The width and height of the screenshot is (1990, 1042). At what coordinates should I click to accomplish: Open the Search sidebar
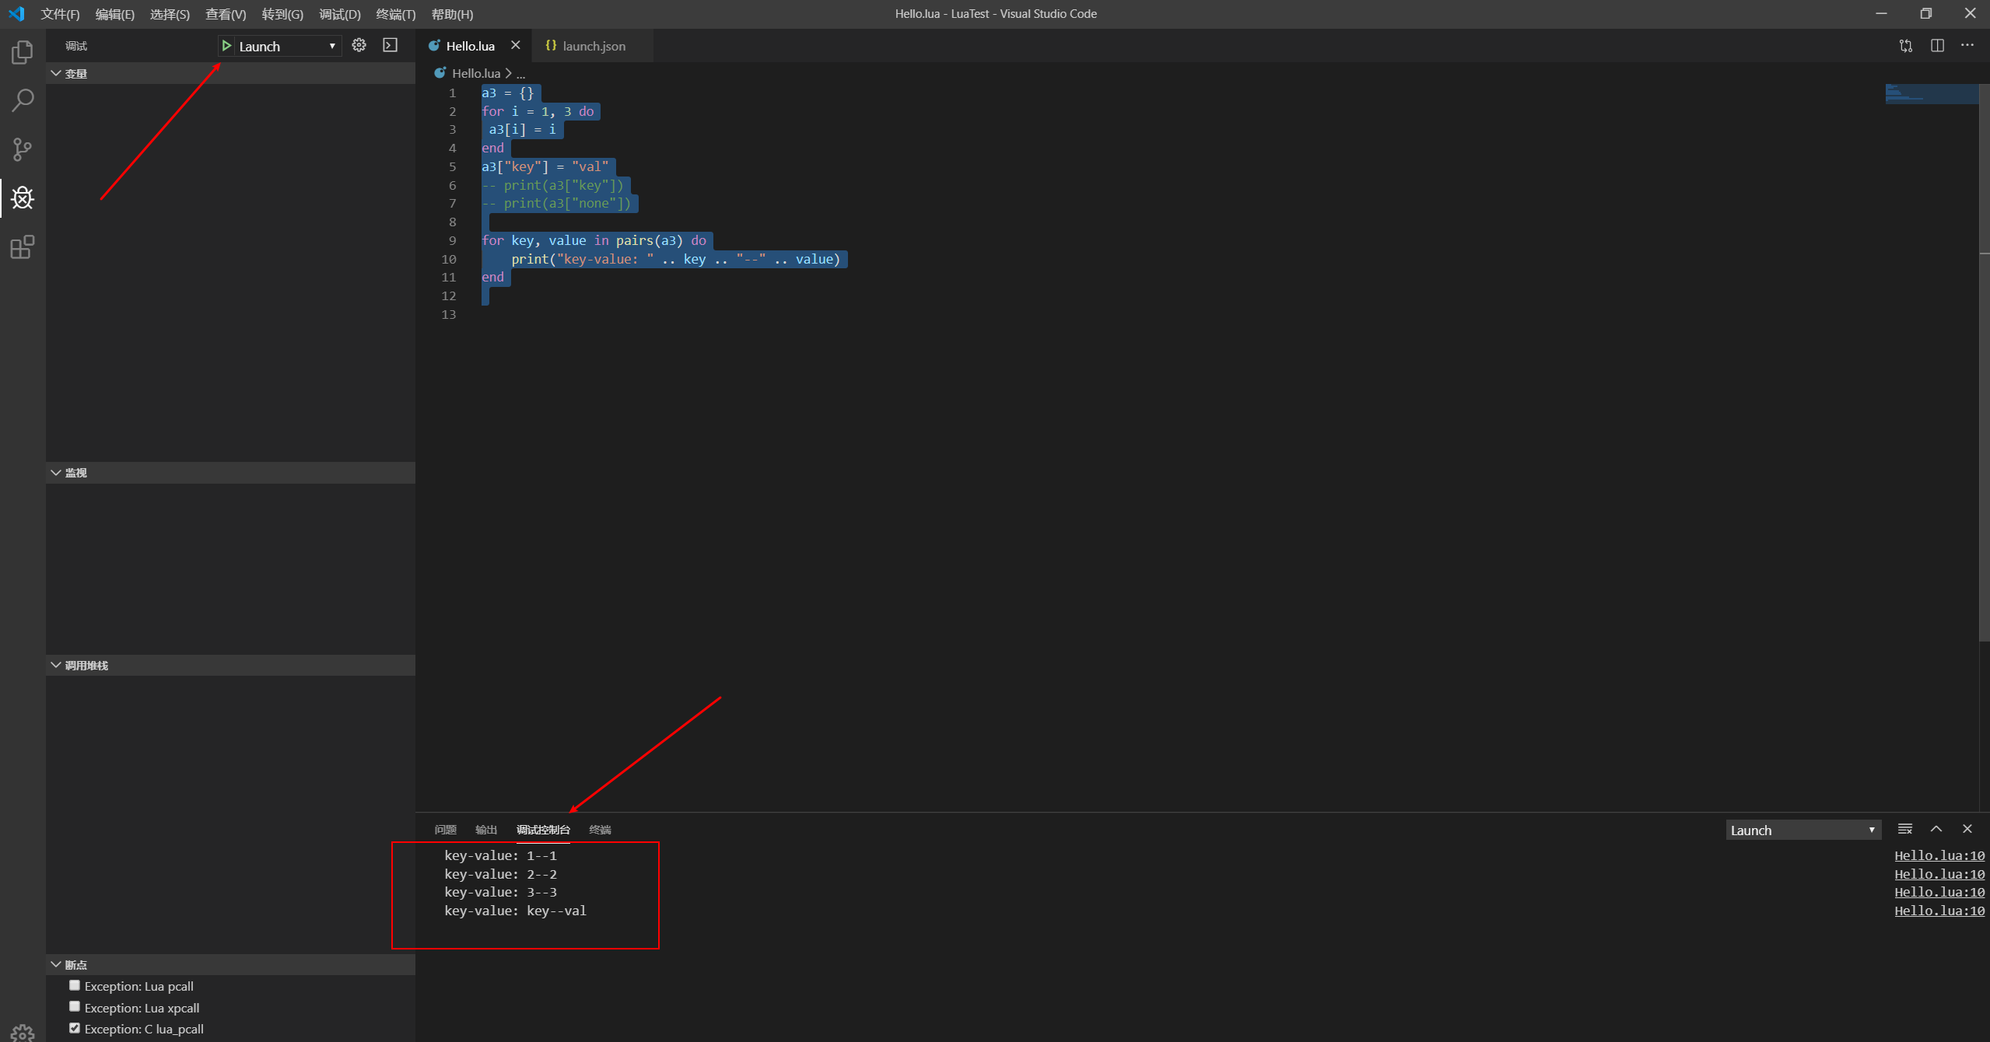(22, 100)
